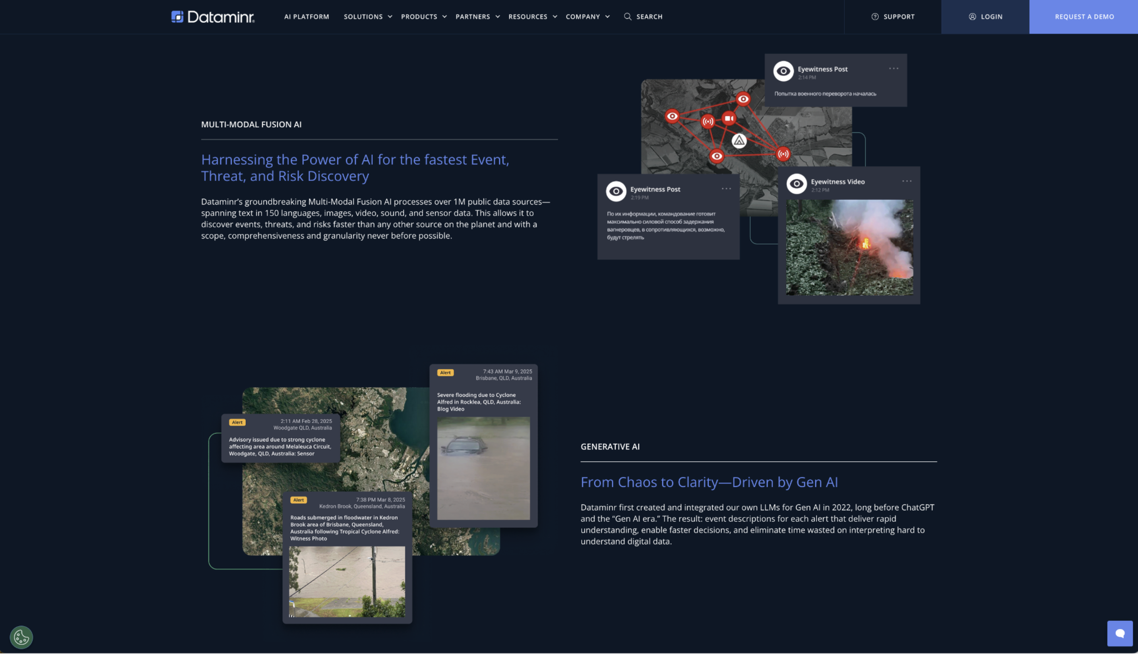The image size is (1138, 655).
Task: Expand the Company dropdown chevron
Action: tap(607, 17)
